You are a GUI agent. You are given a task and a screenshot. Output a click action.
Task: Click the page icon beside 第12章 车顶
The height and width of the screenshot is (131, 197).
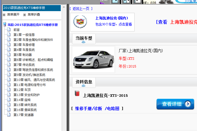tap(9, 90)
